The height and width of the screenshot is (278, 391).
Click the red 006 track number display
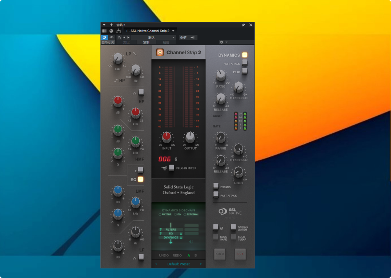point(165,159)
